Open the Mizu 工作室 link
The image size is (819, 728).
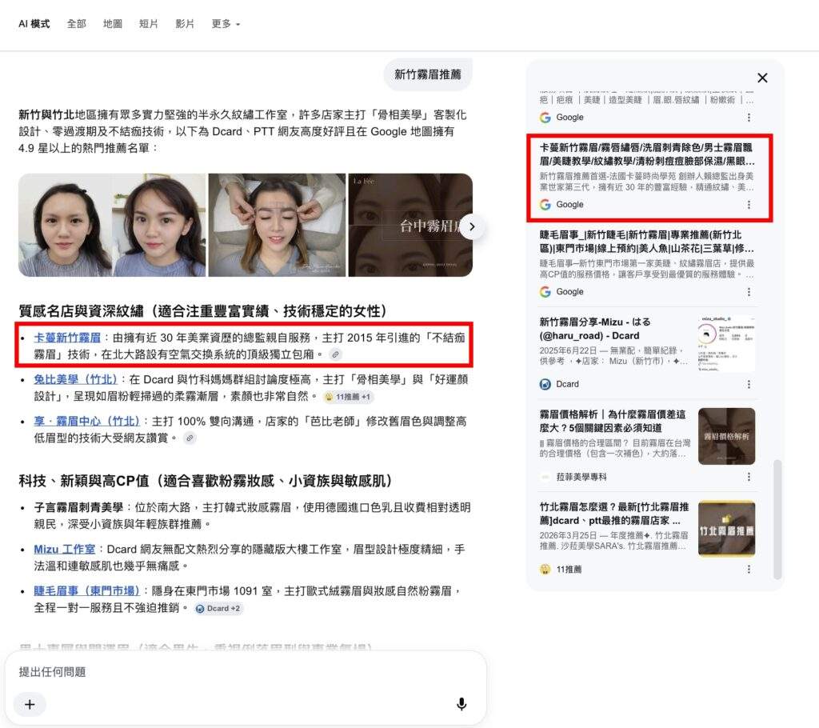pyautogui.click(x=64, y=550)
